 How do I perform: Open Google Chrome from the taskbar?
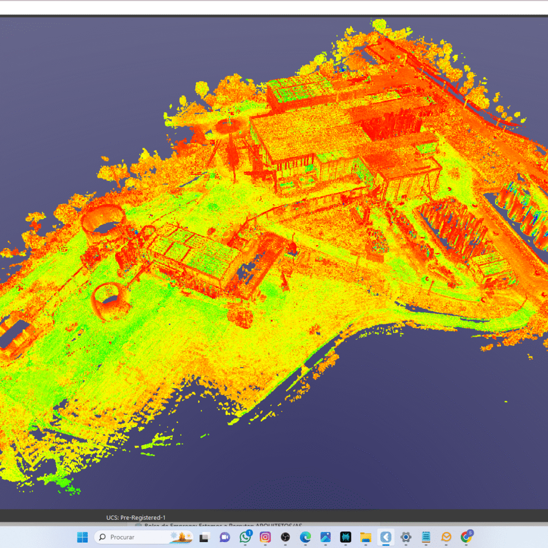pos(466,537)
